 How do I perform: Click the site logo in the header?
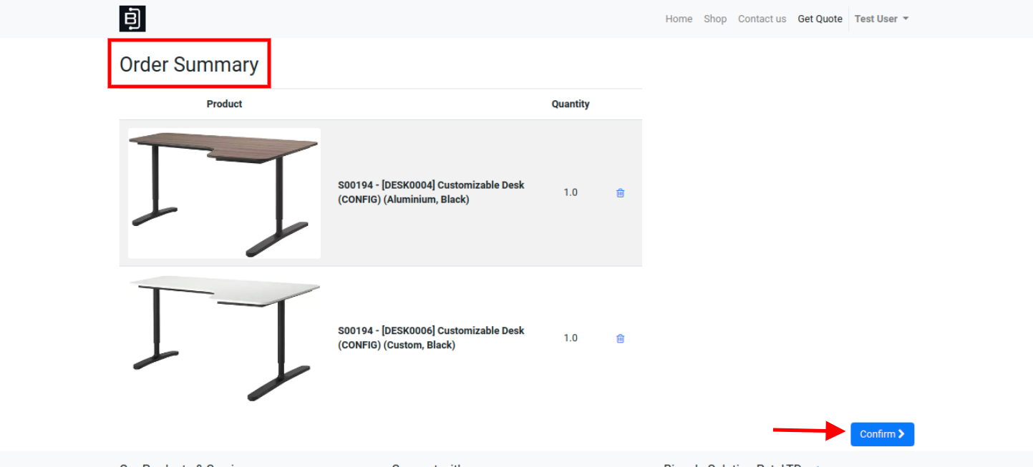132,19
